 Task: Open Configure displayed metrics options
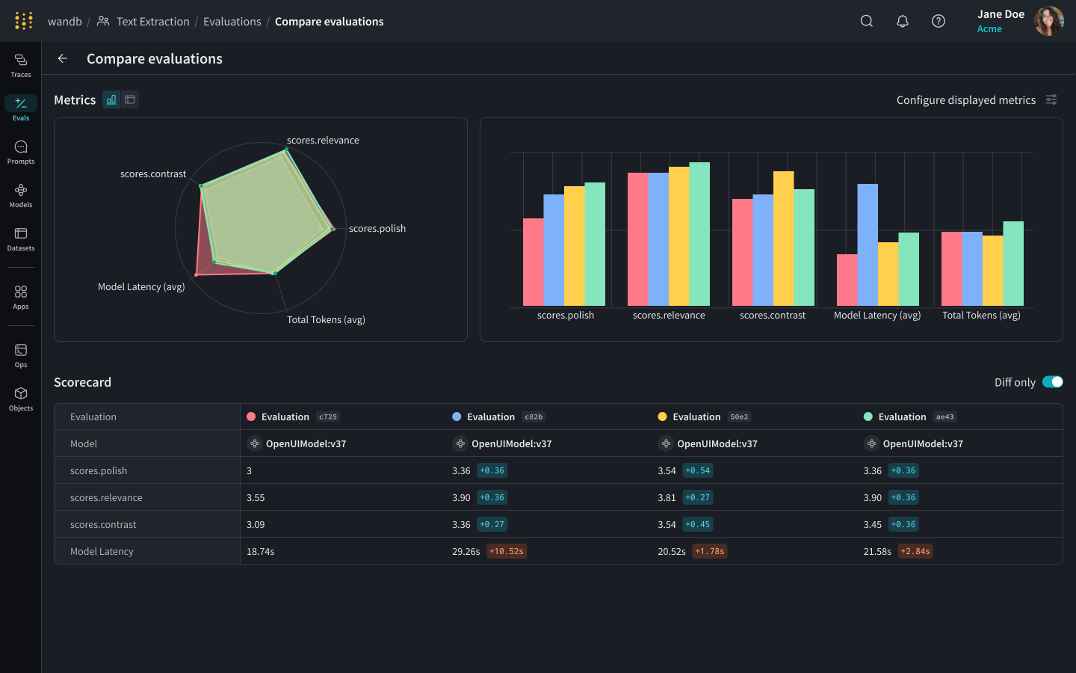[x=1051, y=99]
